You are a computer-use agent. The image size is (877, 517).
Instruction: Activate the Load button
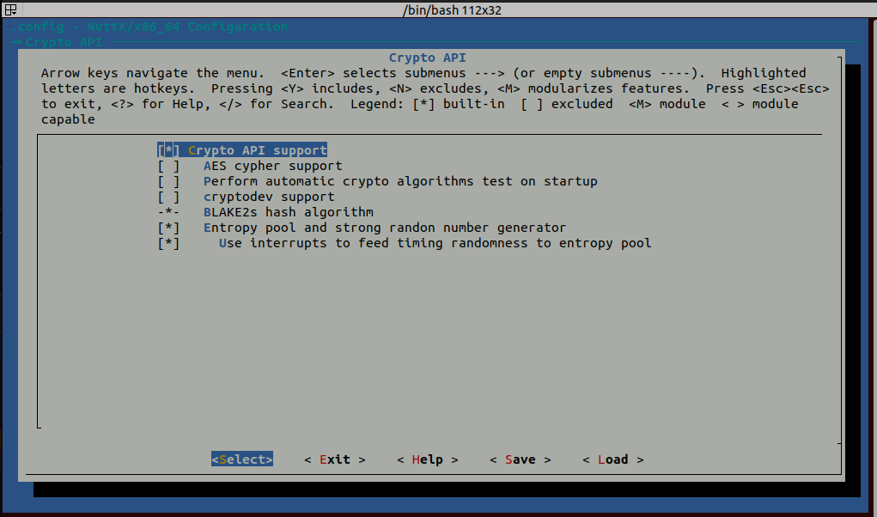[x=613, y=459]
